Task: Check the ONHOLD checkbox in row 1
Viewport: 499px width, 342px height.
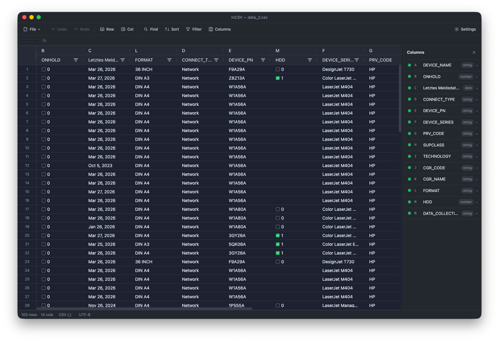Action: pyautogui.click(x=44, y=69)
